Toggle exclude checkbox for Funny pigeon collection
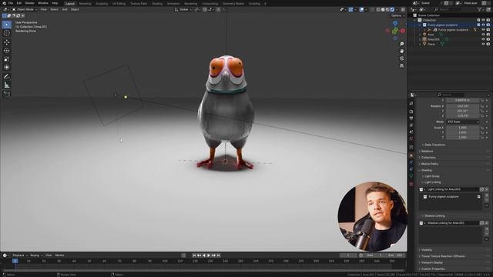 tap(478, 25)
